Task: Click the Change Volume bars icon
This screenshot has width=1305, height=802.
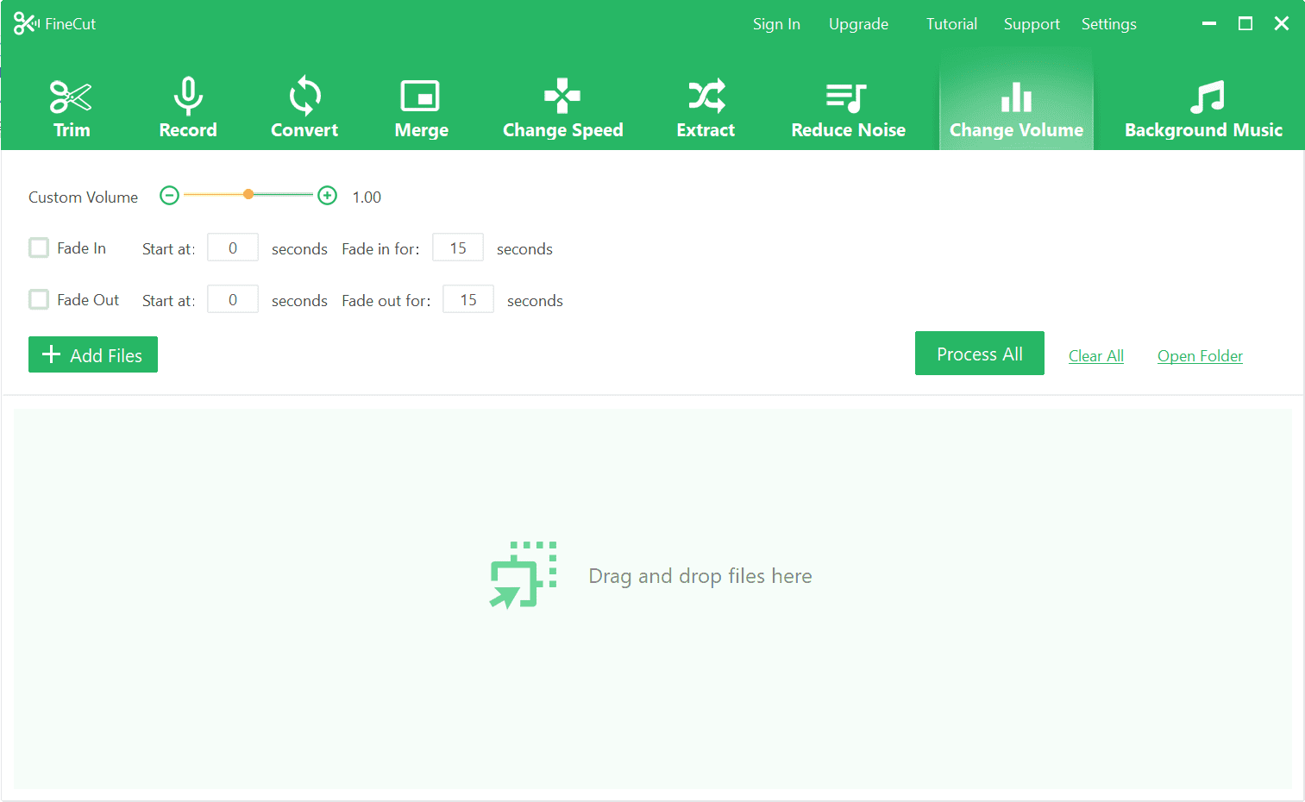Action: click(1016, 97)
